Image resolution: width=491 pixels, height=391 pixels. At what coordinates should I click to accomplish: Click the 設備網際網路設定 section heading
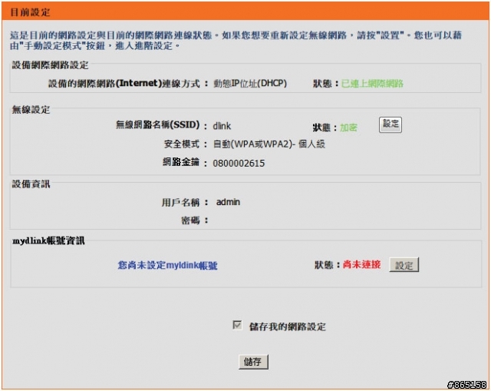click(50, 65)
